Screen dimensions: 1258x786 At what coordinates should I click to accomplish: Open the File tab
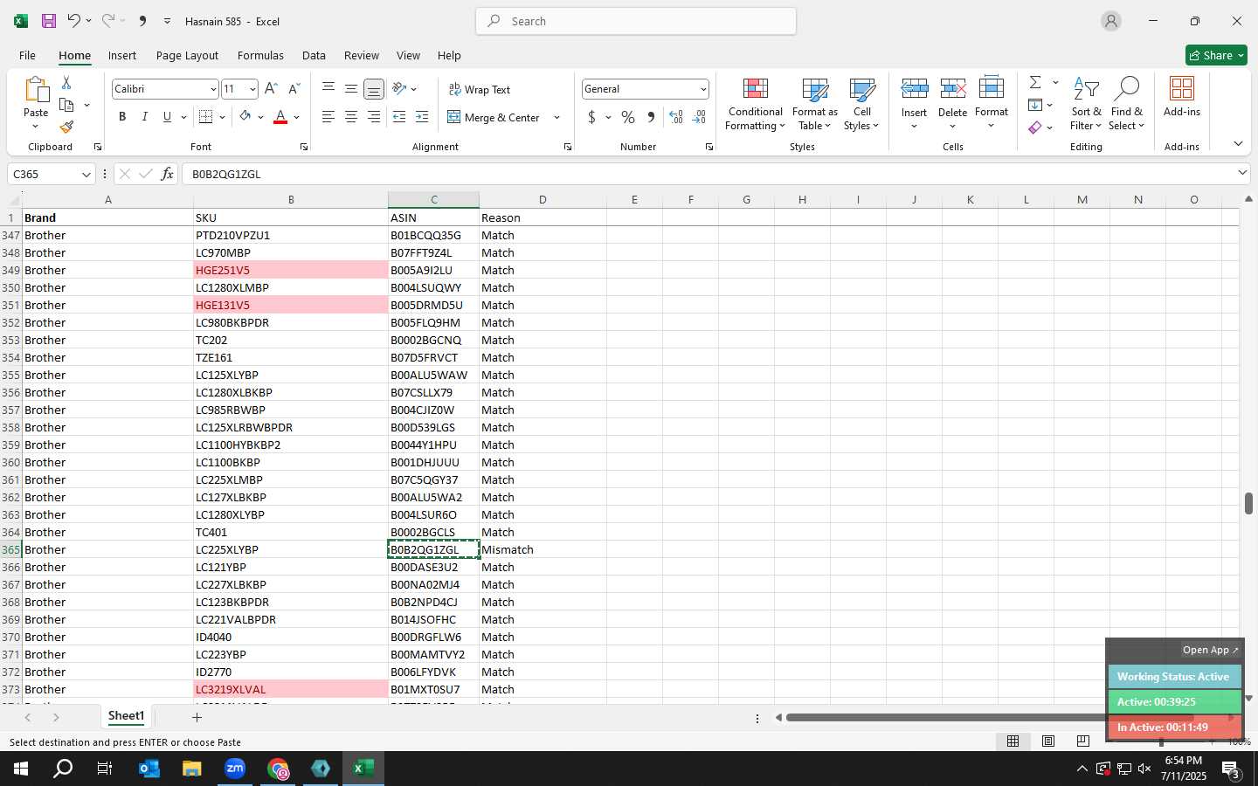27,55
